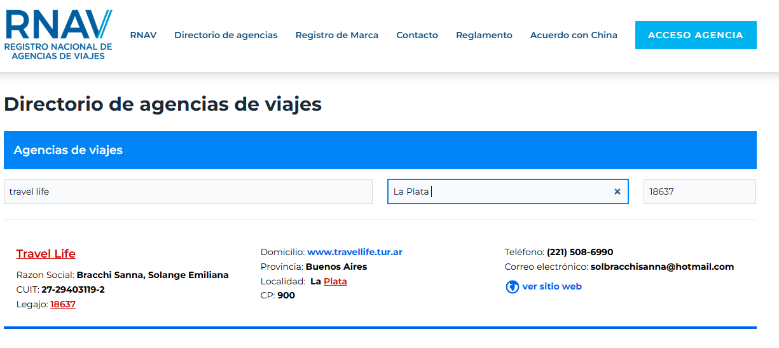This screenshot has width=779, height=348.
Task: Click the solbracchisanna@hotmail.com email address
Action: (662, 267)
